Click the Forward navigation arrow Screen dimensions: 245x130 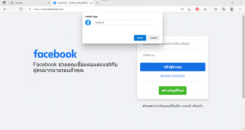(13, 9)
